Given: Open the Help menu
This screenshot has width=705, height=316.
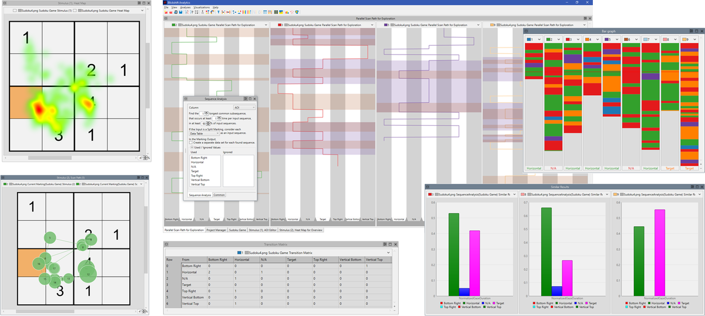Looking at the screenshot, I should tap(216, 7).
